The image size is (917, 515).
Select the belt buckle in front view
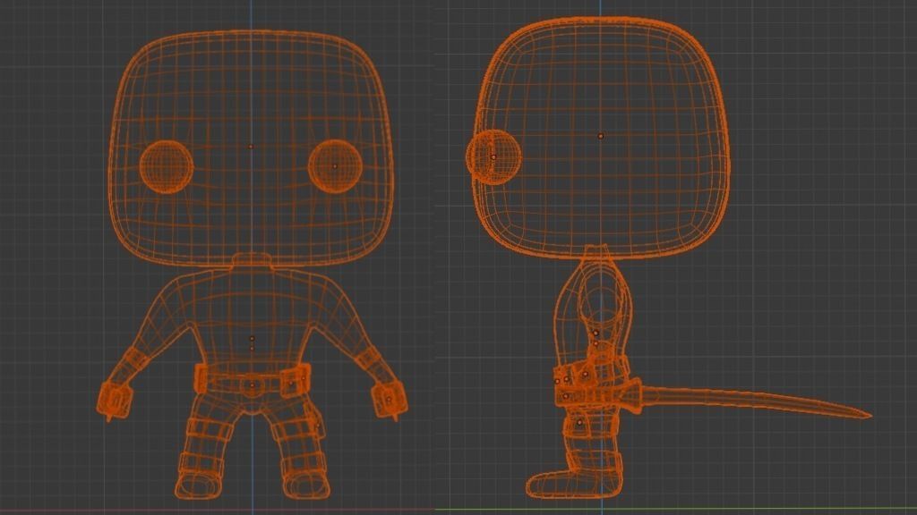252,385
